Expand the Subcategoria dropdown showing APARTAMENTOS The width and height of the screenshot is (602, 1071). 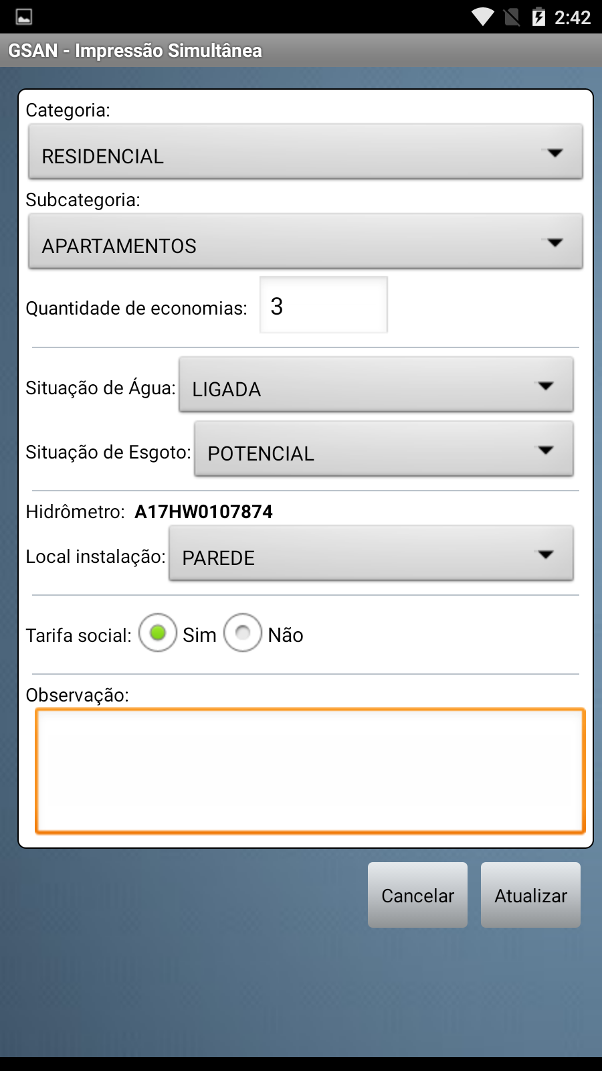305,242
